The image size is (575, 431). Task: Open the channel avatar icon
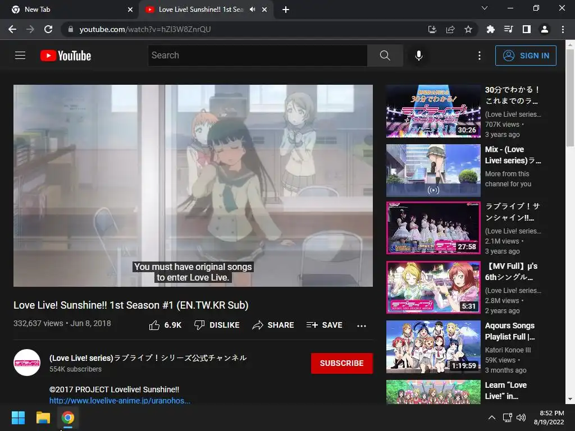27,363
